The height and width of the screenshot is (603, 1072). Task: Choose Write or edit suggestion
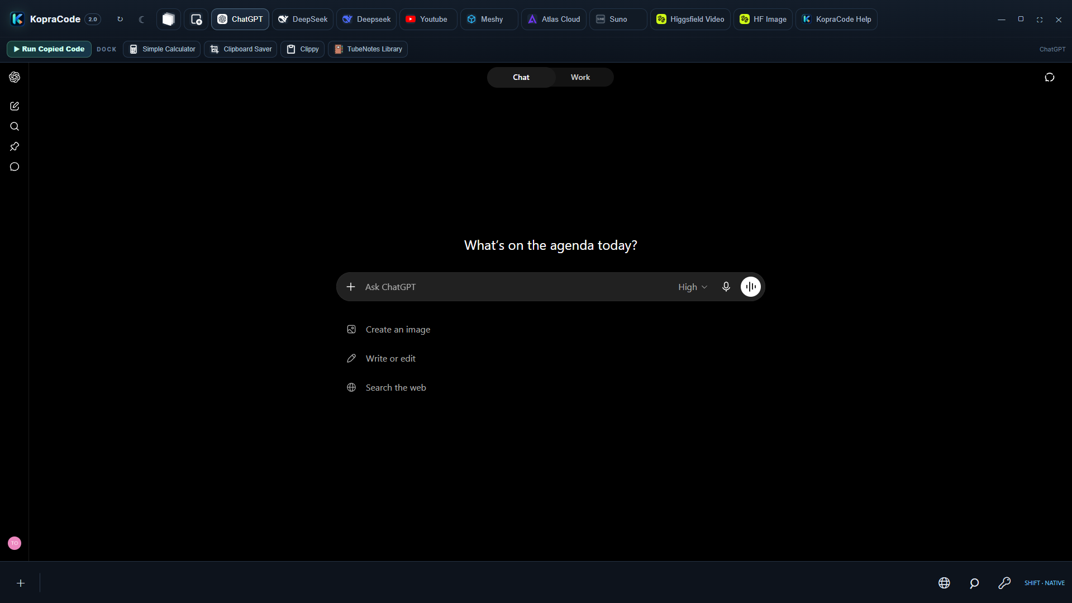(382, 359)
